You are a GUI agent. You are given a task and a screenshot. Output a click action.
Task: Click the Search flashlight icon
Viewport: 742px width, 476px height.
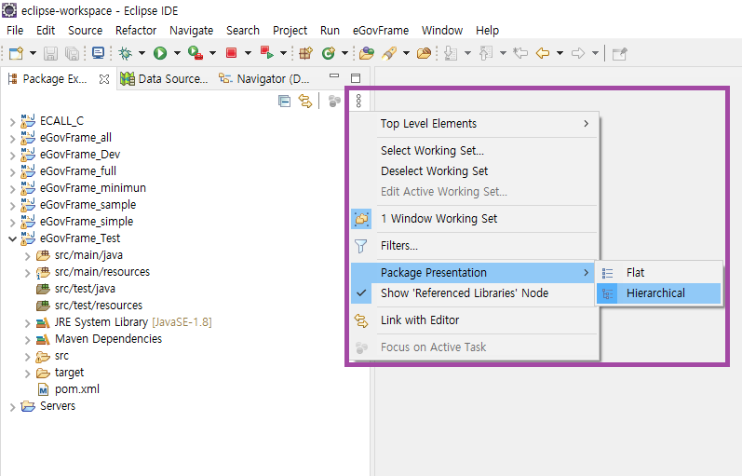[389, 53]
